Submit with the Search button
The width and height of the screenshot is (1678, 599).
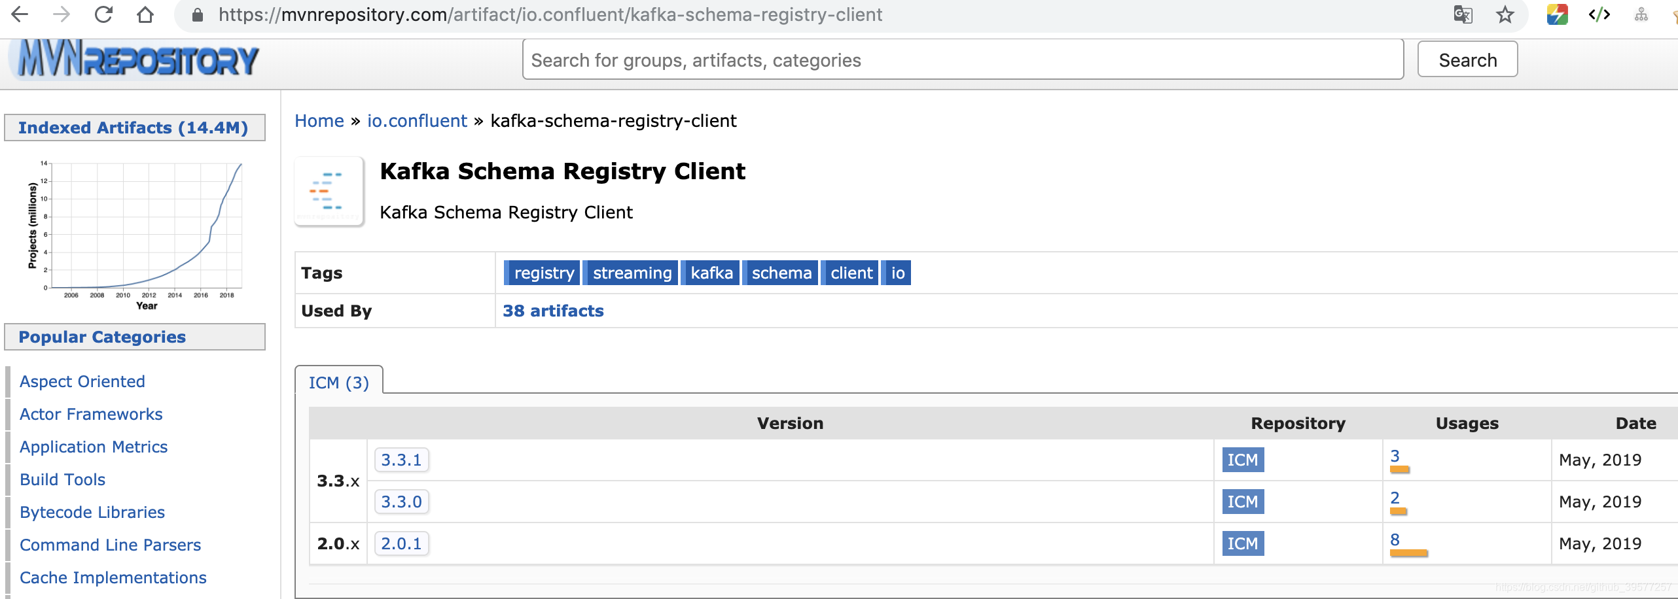pos(1467,60)
